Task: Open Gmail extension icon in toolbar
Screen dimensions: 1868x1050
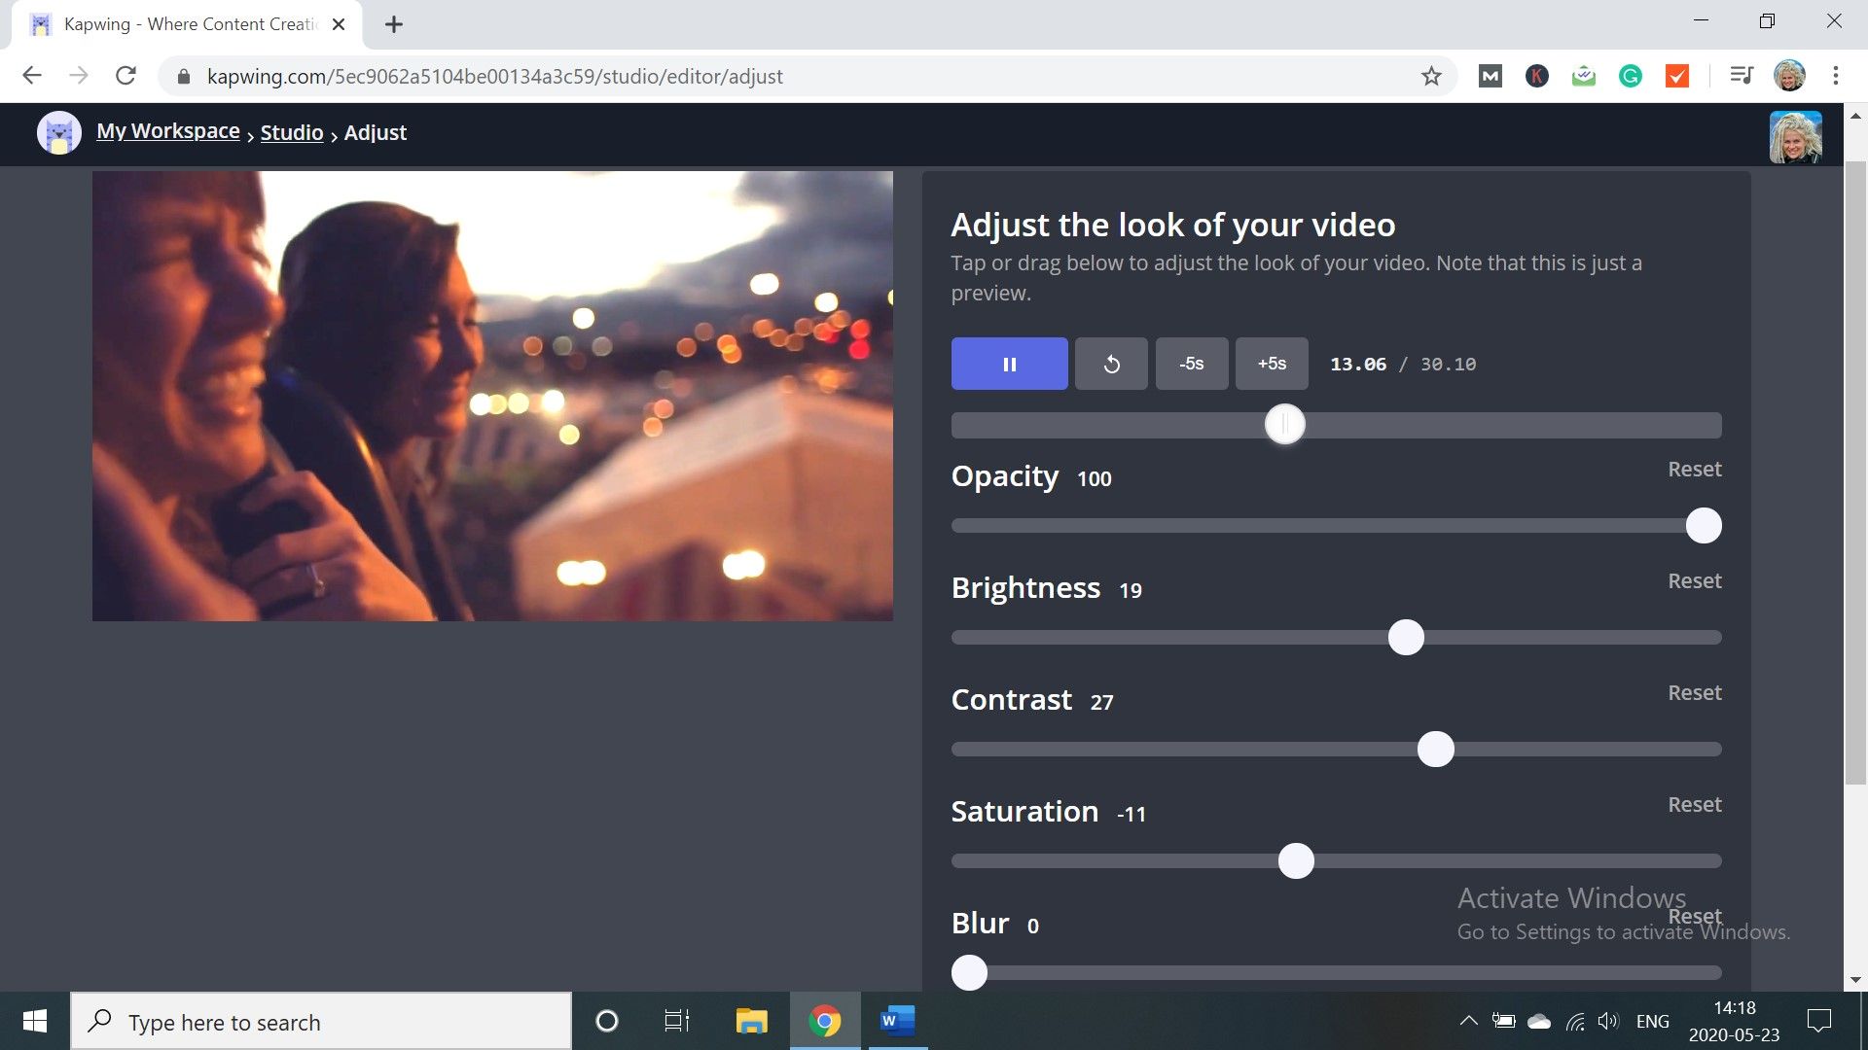Action: [1490, 76]
